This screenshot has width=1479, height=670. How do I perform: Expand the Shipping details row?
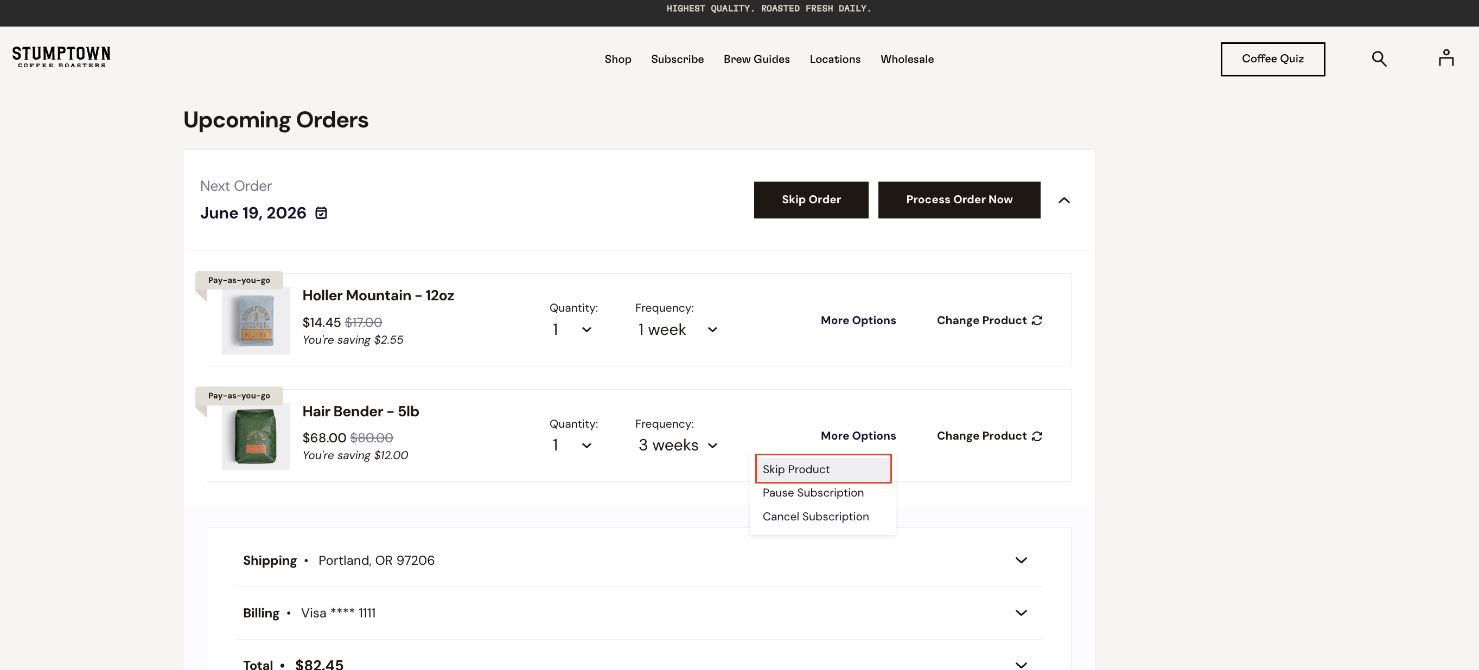[639, 561]
